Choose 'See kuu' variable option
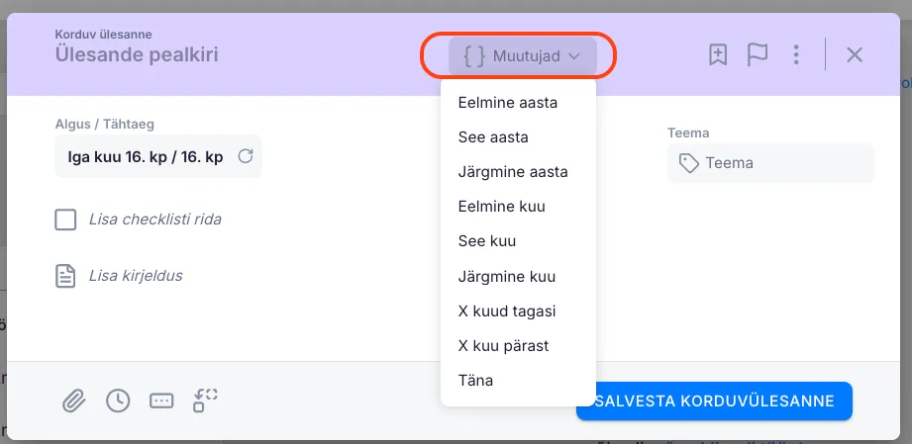912x444 pixels. coord(487,241)
